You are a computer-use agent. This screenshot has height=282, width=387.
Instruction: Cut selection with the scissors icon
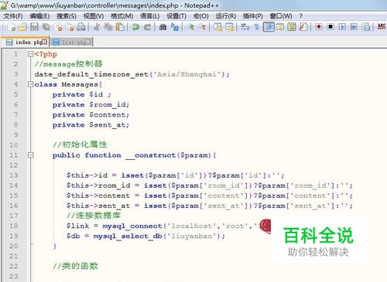pyautogui.click(x=97, y=27)
